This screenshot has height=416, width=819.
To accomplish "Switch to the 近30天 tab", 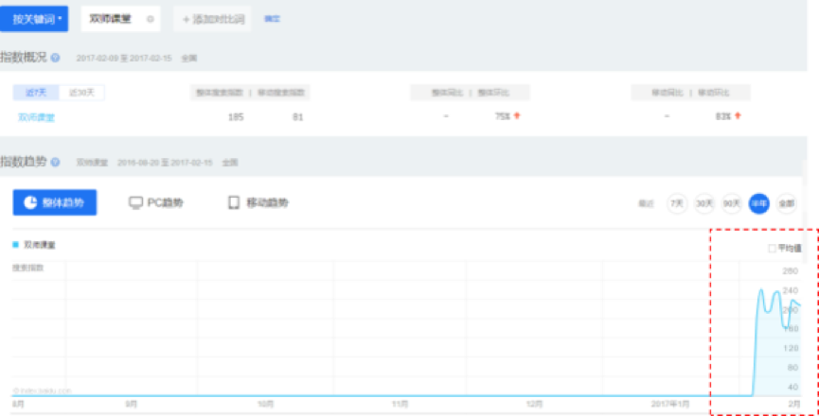I will click(x=81, y=92).
